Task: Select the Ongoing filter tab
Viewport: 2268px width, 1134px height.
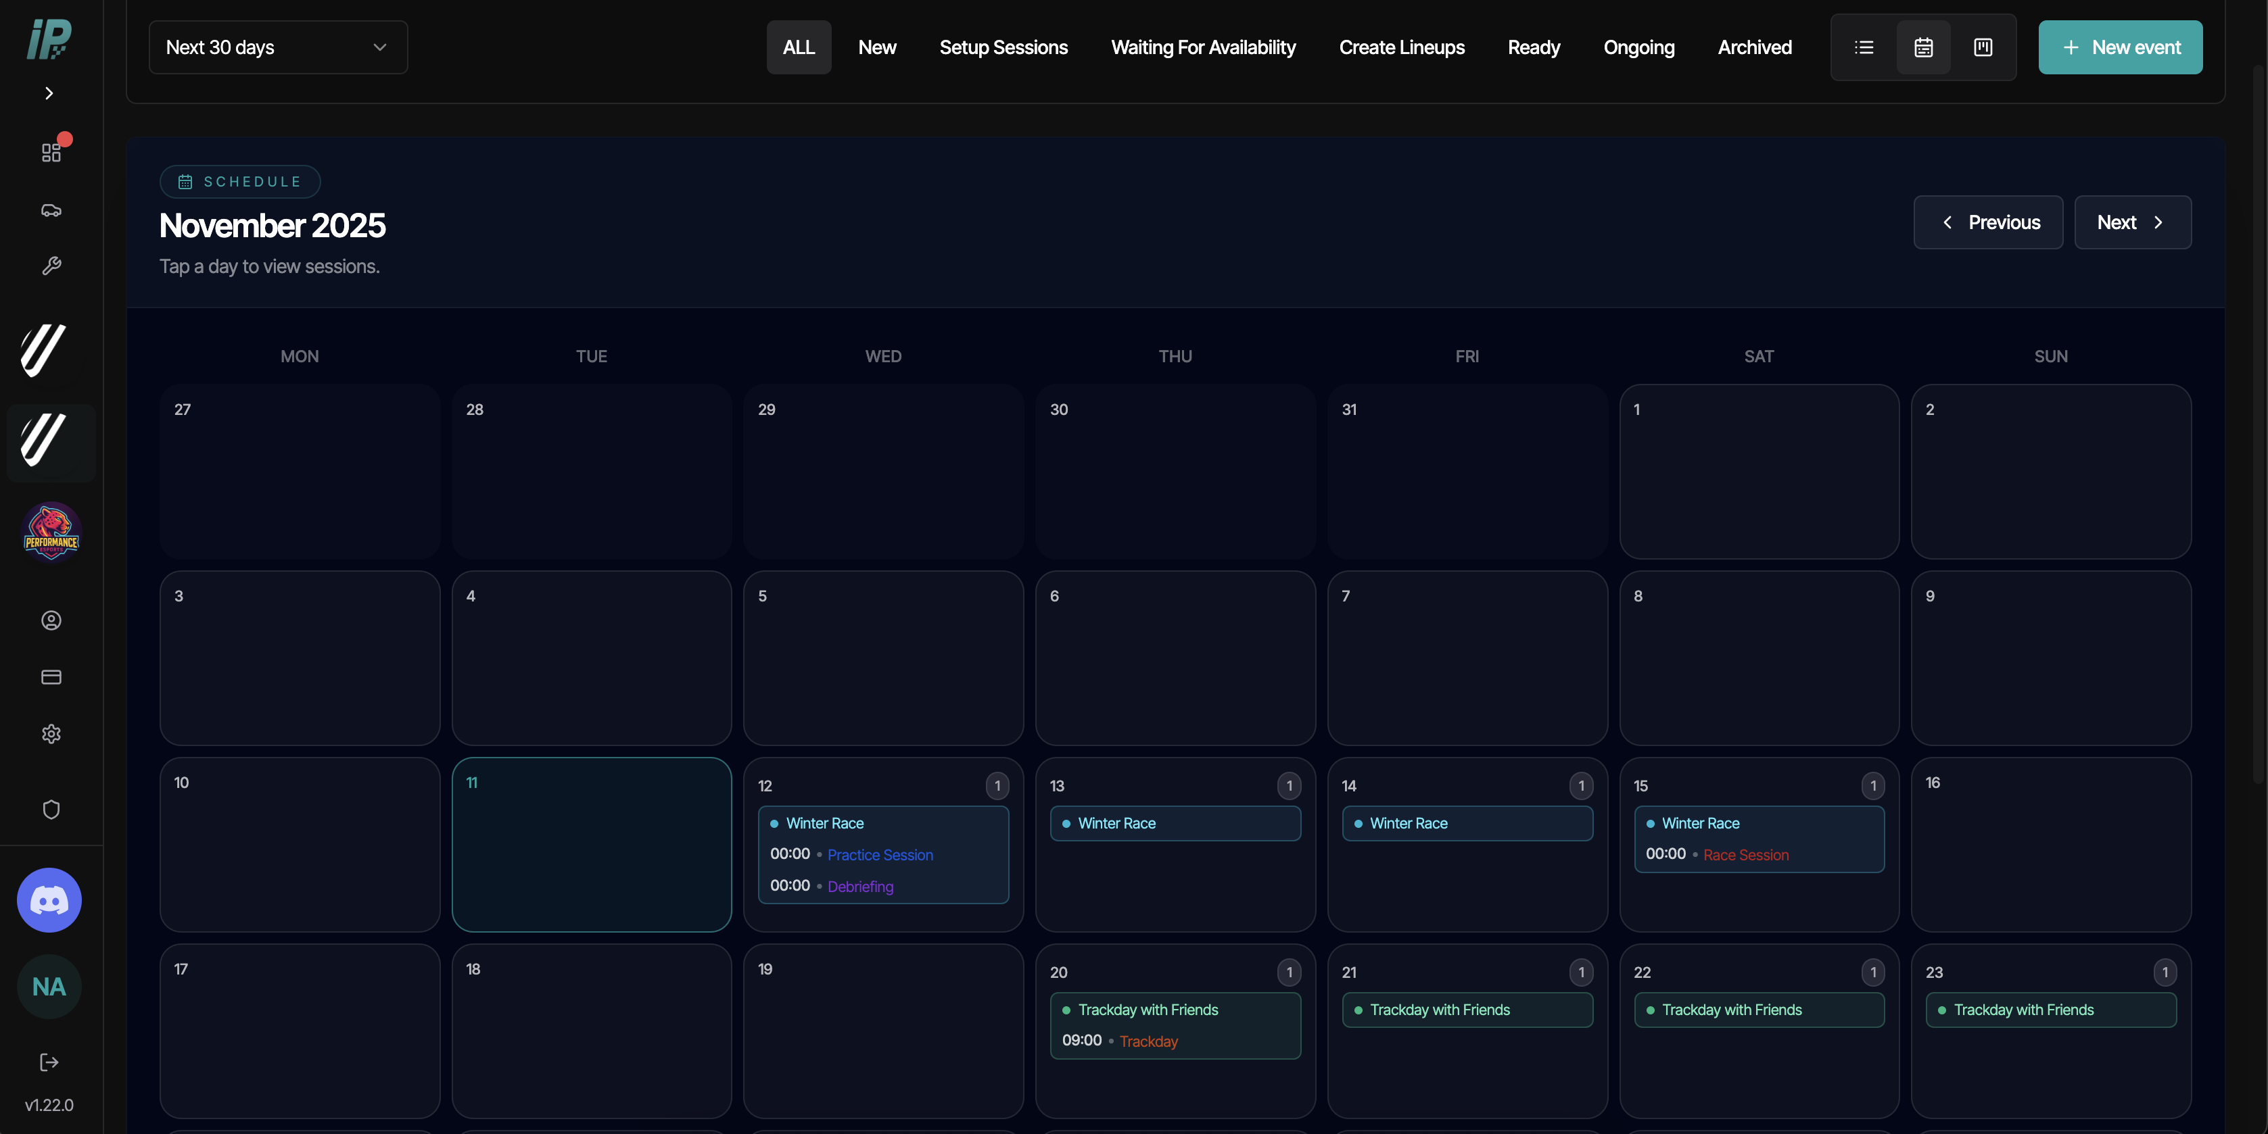Action: (x=1638, y=47)
